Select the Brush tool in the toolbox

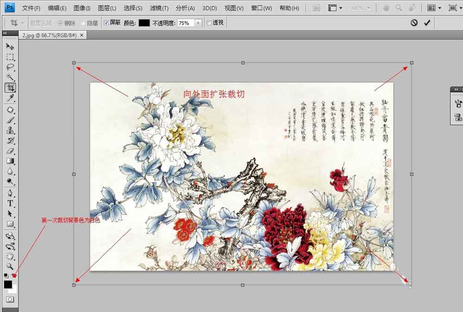tap(10, 120)
